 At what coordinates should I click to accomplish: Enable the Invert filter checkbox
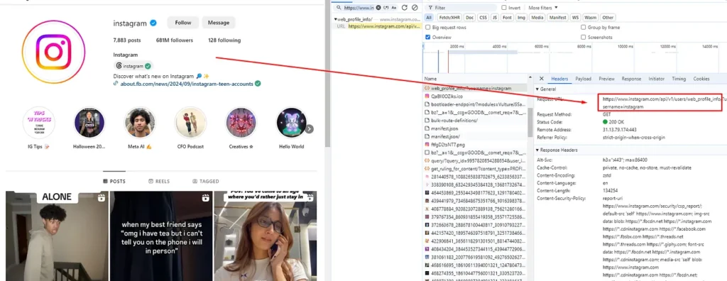pyautogui.click(x=504, y=8)
